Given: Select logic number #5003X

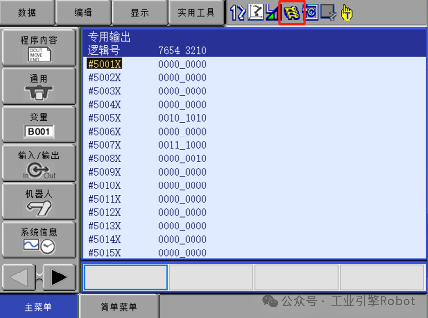Looking at the screenshot, I should (x=105, y=91).
